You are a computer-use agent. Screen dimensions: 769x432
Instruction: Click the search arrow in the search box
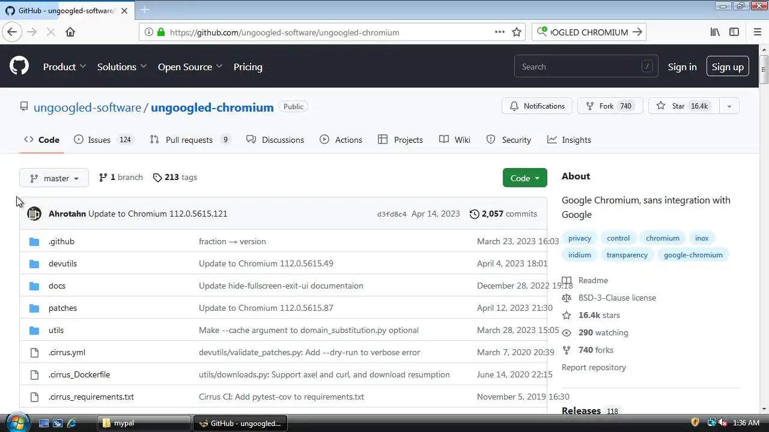coord(637,32)
